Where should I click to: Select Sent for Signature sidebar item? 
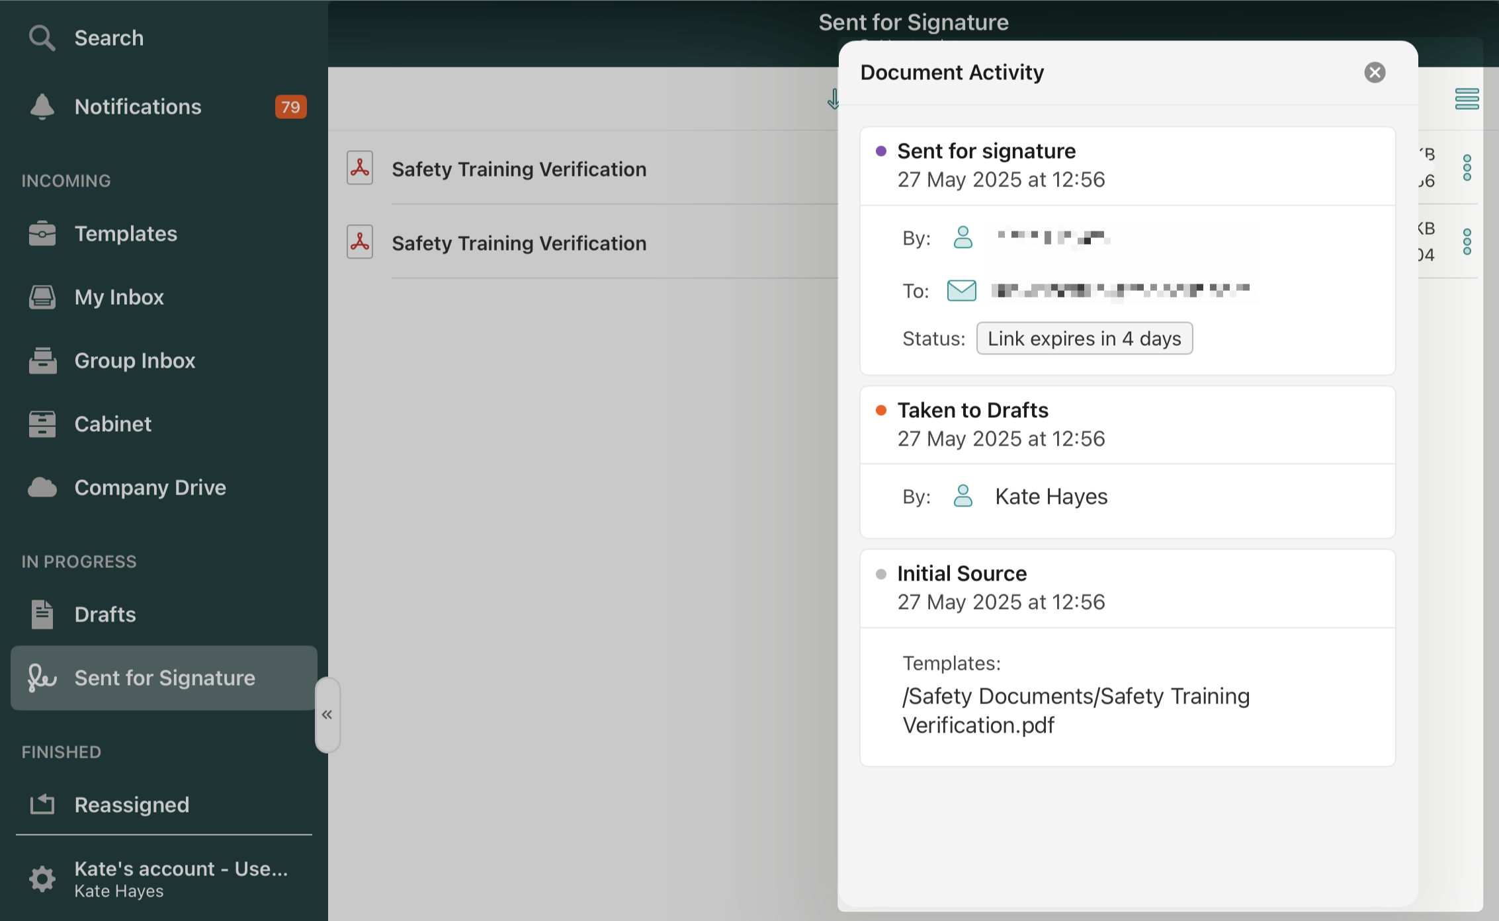click(x=164, y=678)
